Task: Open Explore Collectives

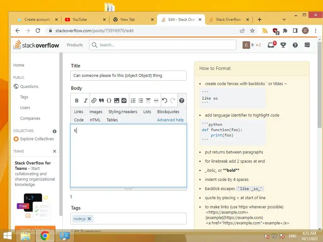Action: coord(37,139)
